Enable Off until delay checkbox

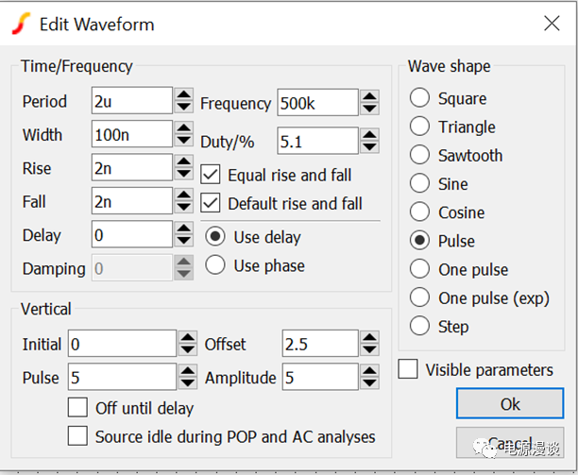coord(79,409)
